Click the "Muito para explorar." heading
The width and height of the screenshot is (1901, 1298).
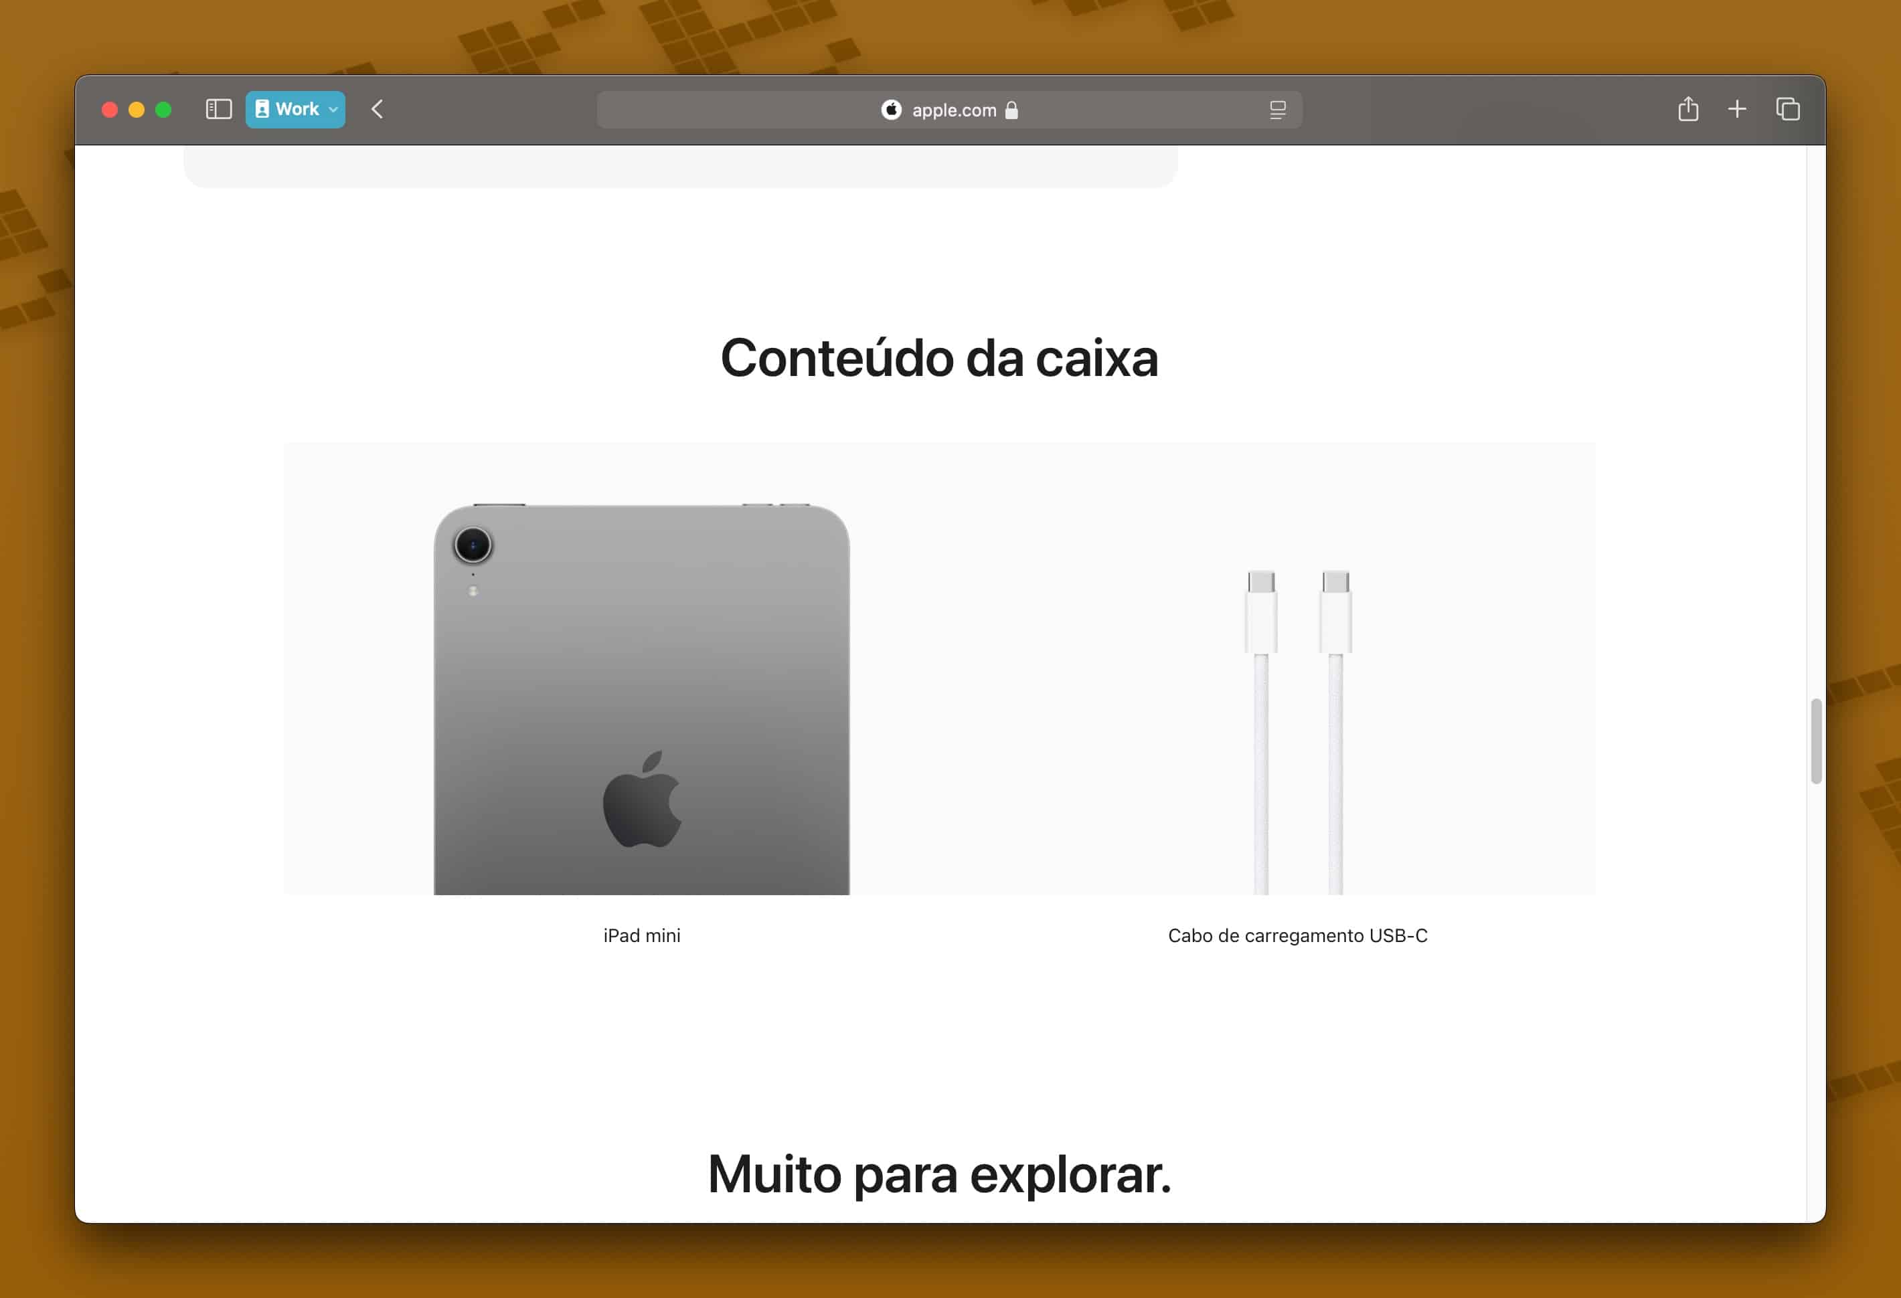(x=939, y=1175)
